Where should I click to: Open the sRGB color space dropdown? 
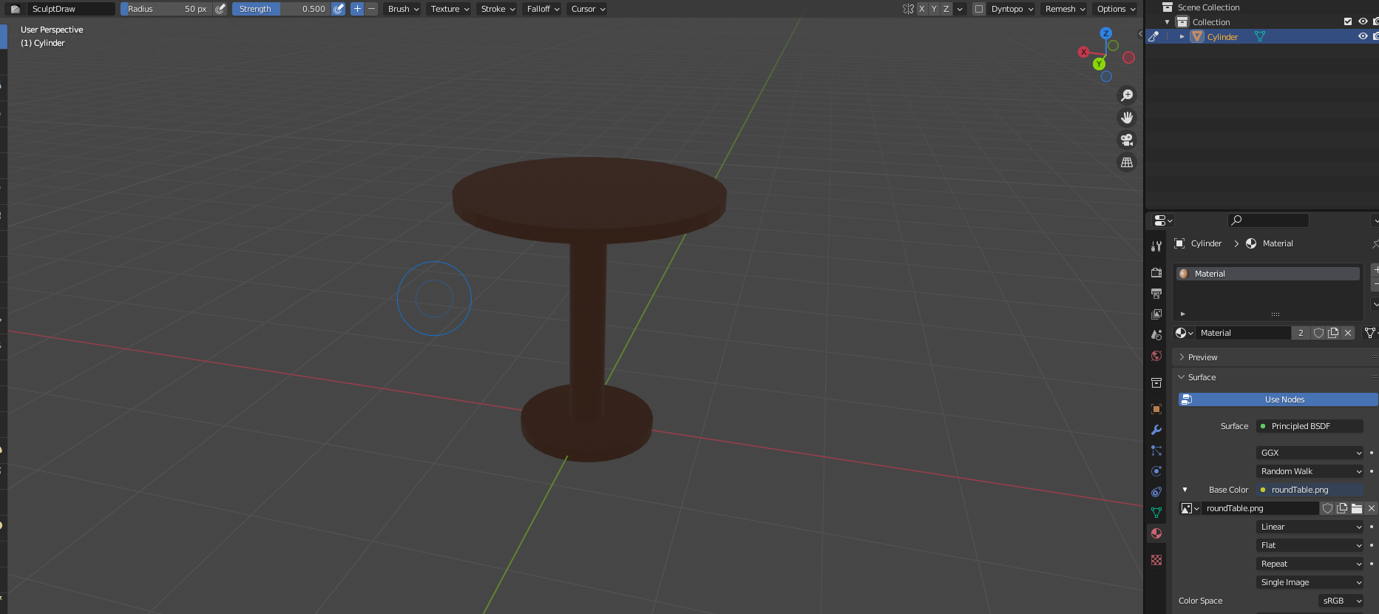click(x=1341, y=601)
